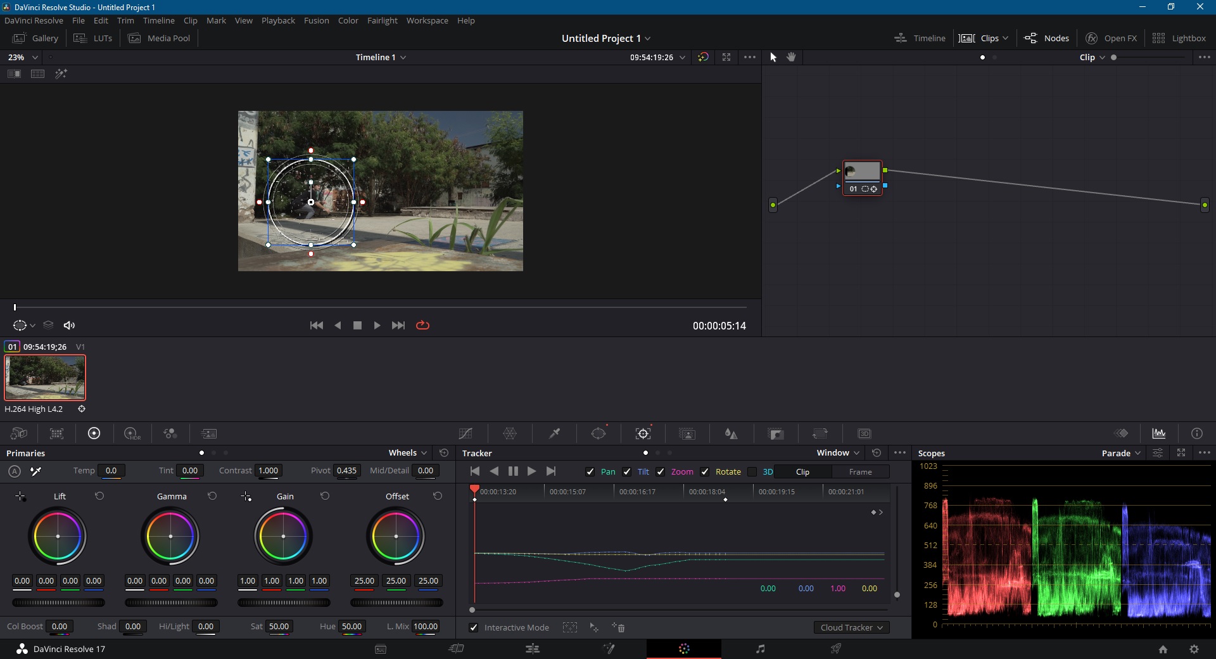Open the Keyframes panel icon
The width and height of the screenshot is (1216, 659).
[x=1121, y=433]
